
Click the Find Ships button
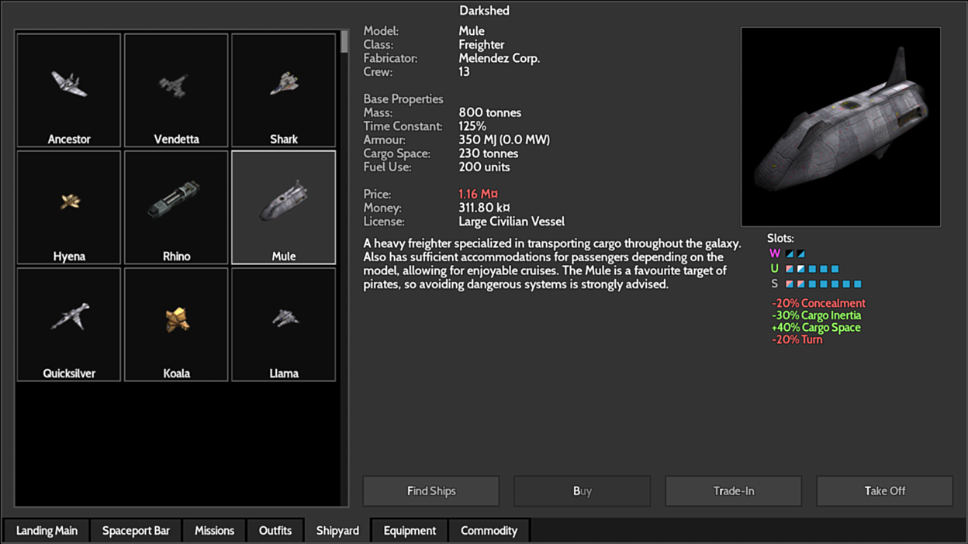[x=431, y=491]
